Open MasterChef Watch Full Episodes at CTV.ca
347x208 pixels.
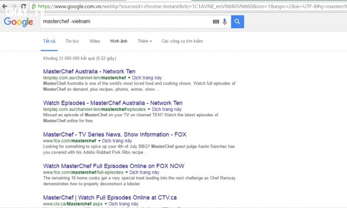[x=110, y=197]
